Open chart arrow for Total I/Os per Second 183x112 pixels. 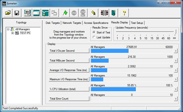(x=176, y=51)
